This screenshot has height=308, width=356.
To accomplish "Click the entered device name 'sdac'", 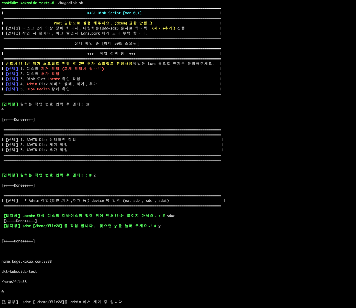I will click(x=171, y=216).
